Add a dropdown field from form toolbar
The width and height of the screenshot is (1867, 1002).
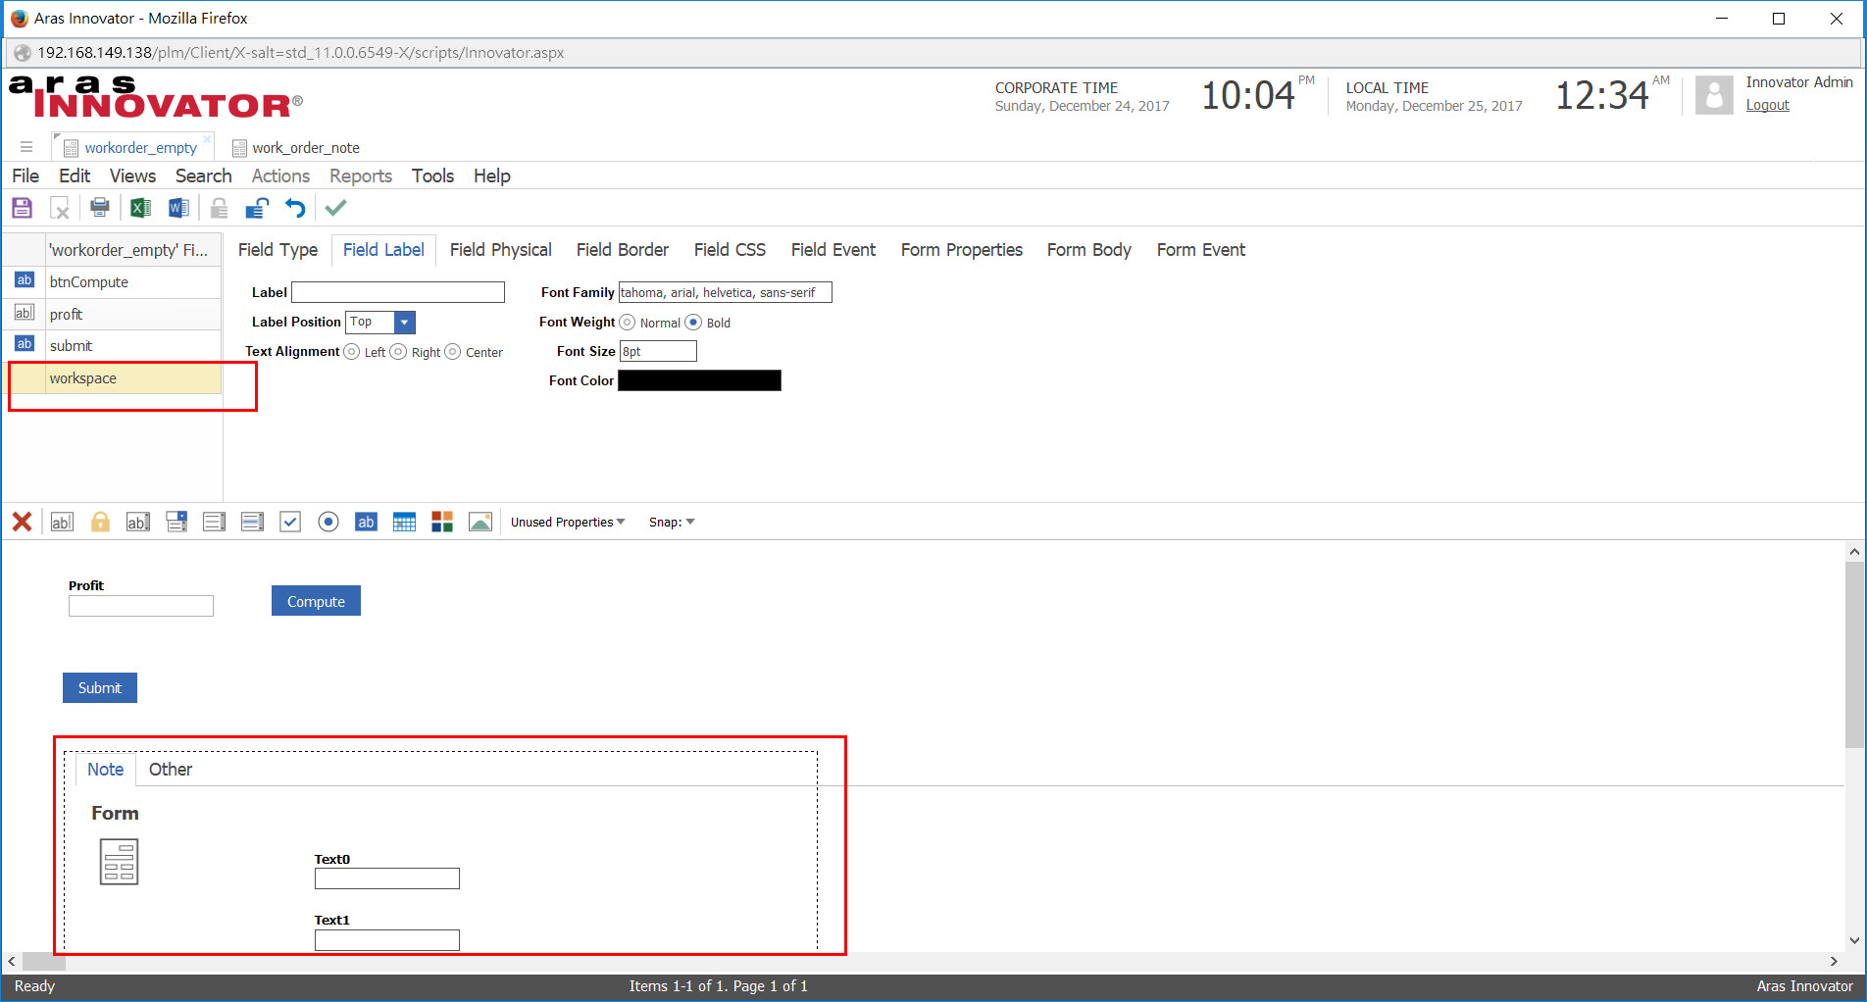(177, 522)
